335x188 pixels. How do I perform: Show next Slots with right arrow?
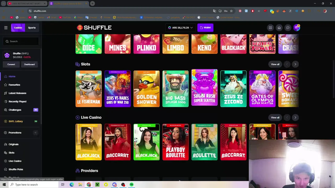(295, 64)
